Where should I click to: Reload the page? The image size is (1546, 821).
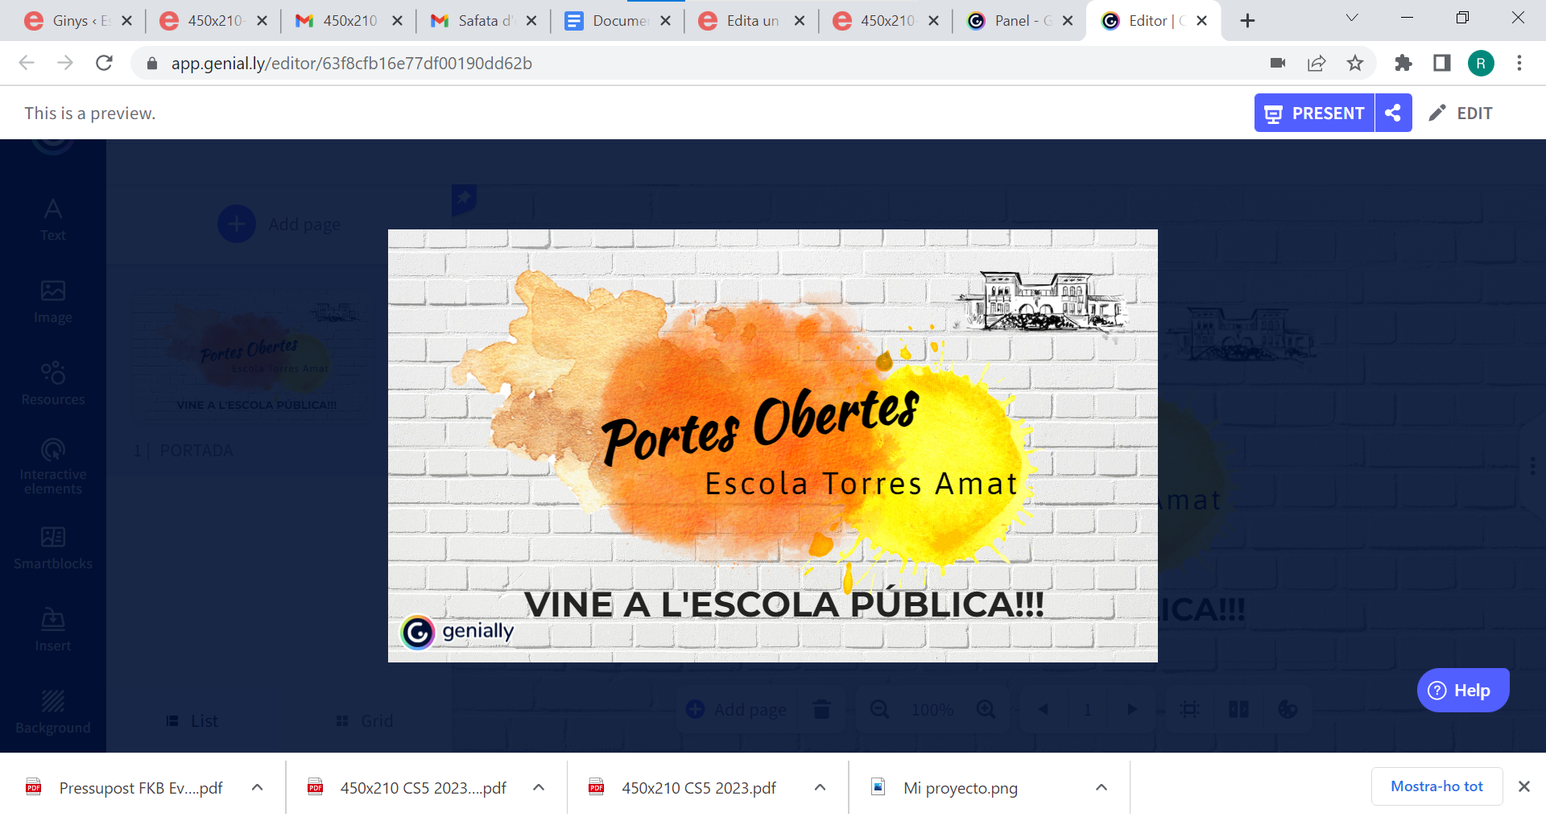point(104,63)
